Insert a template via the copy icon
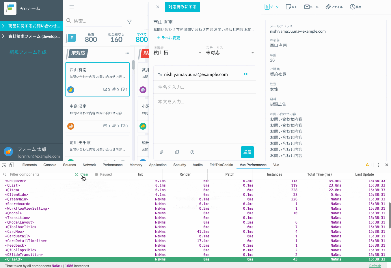Image resolution: width=391 pixels, height=268 pixels. tap(177, 152)
